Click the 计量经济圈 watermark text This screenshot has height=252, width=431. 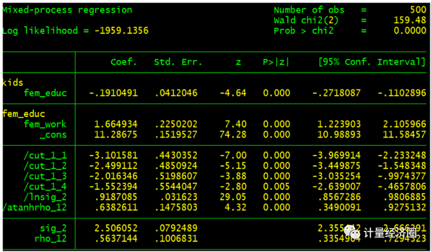click(390, 233)
